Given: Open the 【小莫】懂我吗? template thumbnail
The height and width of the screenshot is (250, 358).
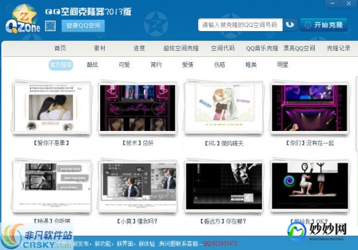Looking at the screenshot, I should [138, 187].
